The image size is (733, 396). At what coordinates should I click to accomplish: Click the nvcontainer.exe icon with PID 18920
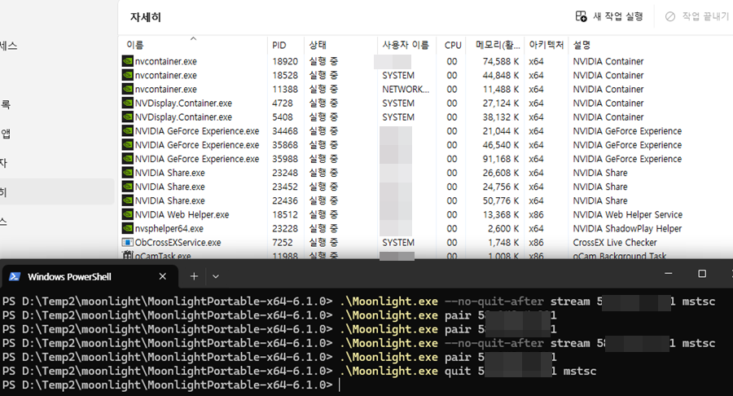point(128,61)
